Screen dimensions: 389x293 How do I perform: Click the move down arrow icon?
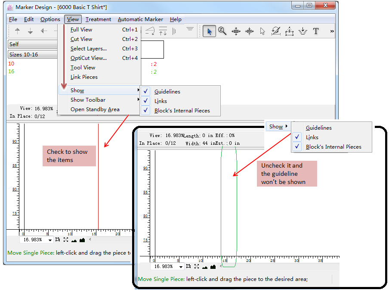coord(30,31)
